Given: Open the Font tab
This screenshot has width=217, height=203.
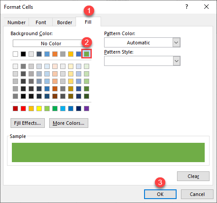Looking at the screenshot, I should 41,22.
